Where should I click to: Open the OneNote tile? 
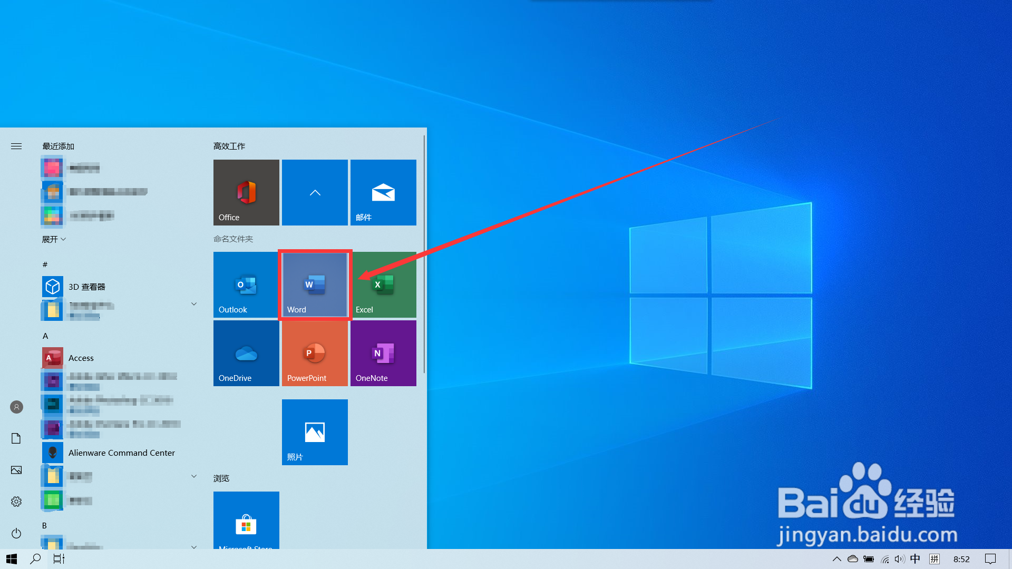click(383, 353)
